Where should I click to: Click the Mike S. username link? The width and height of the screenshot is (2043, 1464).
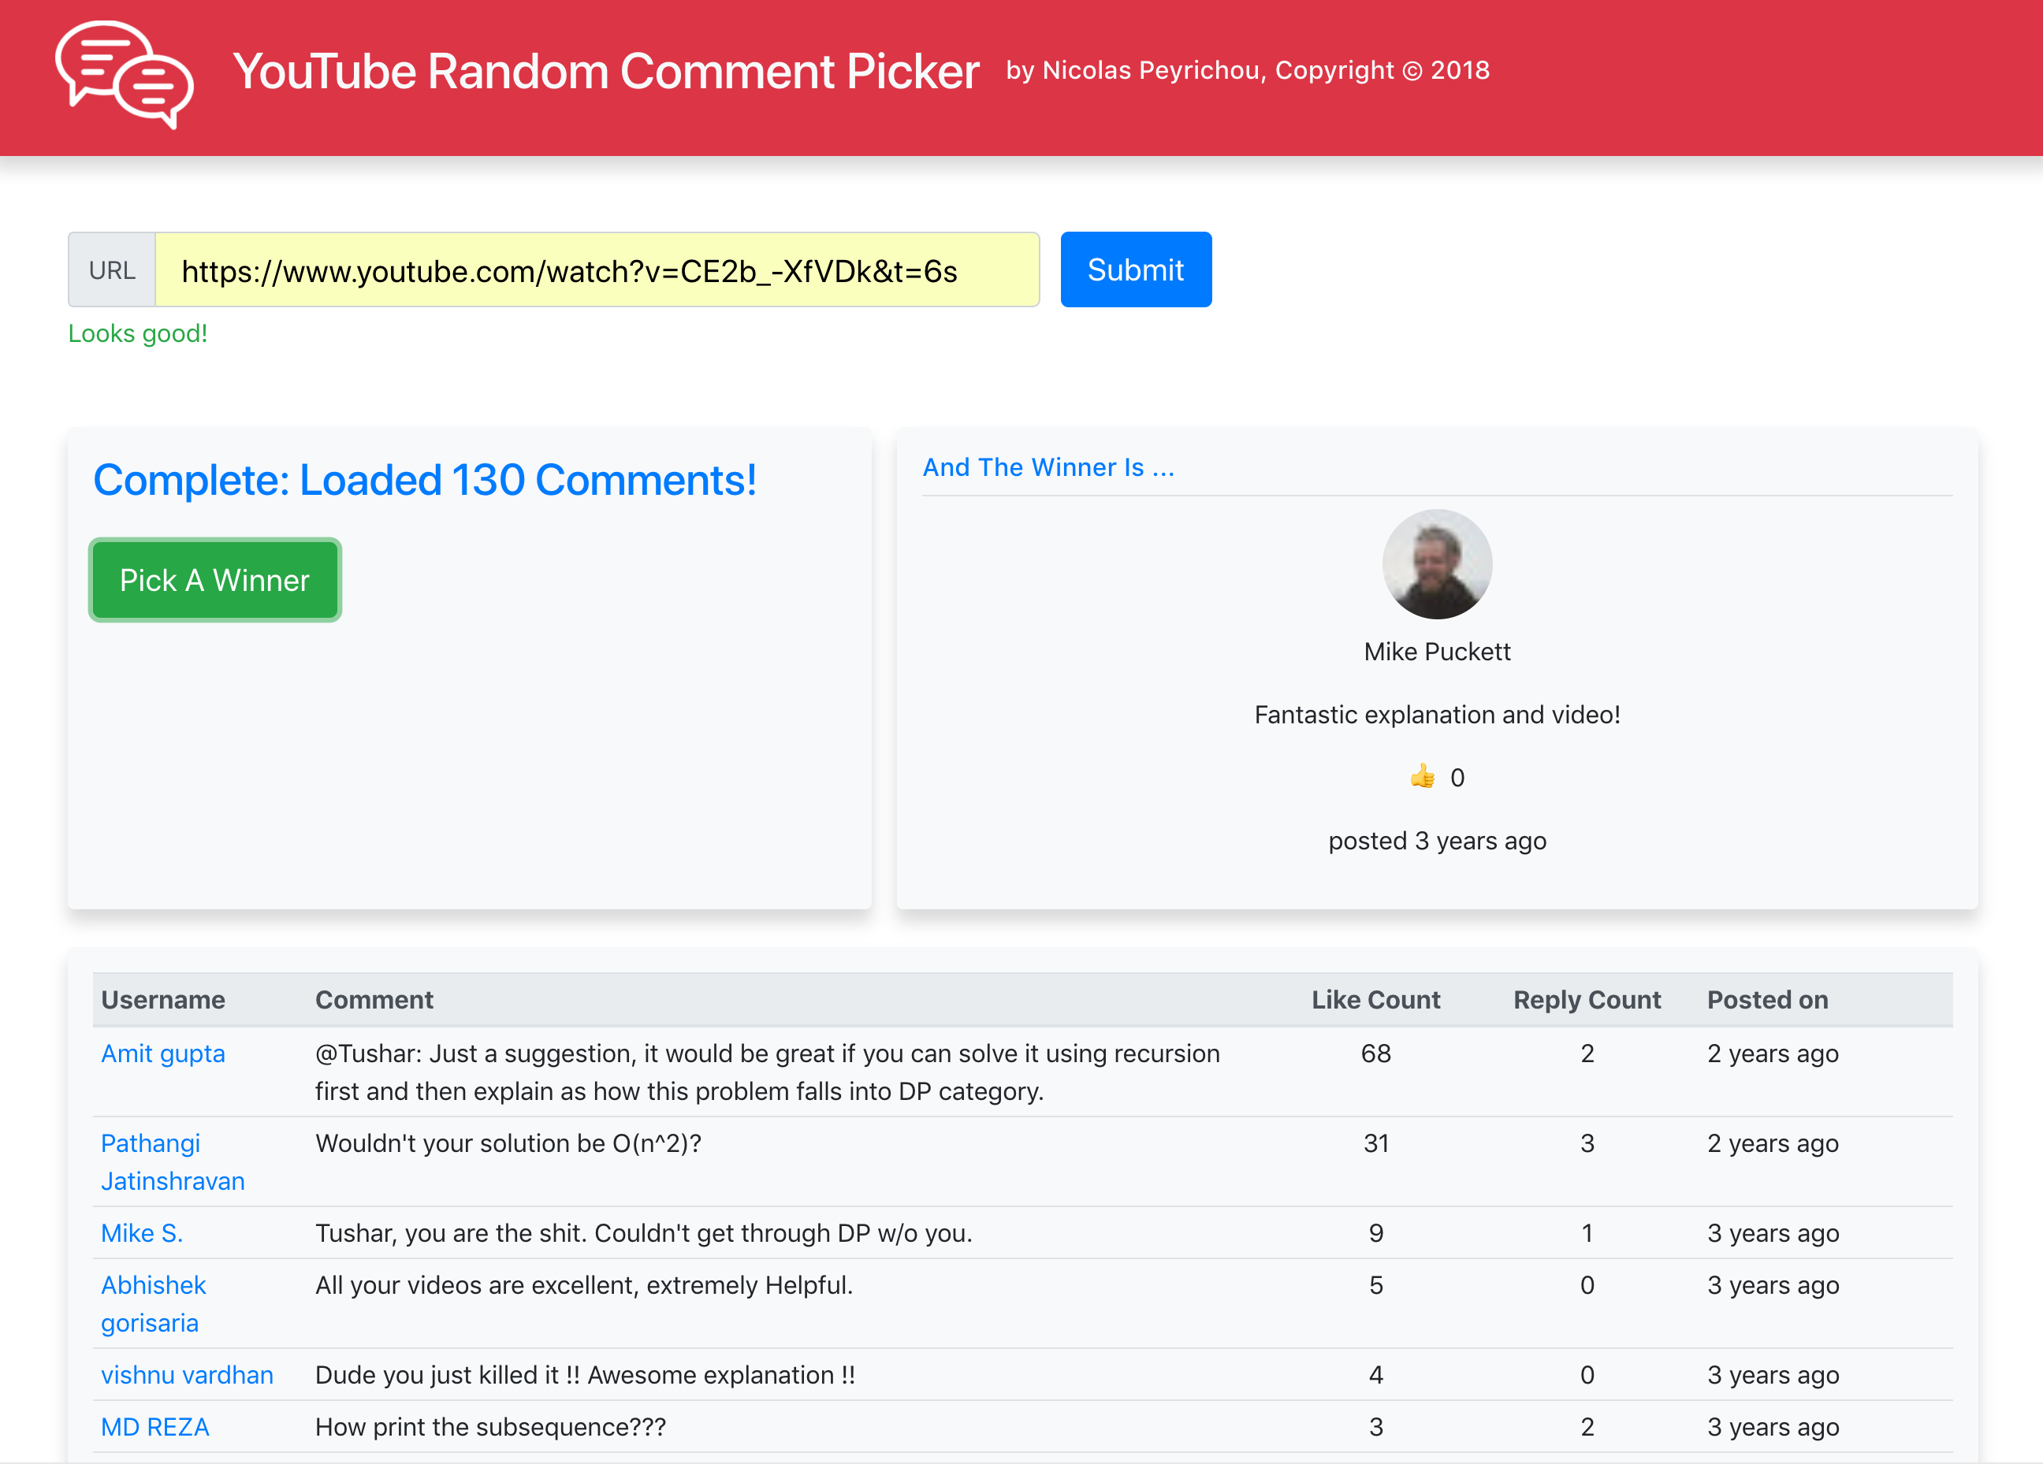[x=141, y=1232]
